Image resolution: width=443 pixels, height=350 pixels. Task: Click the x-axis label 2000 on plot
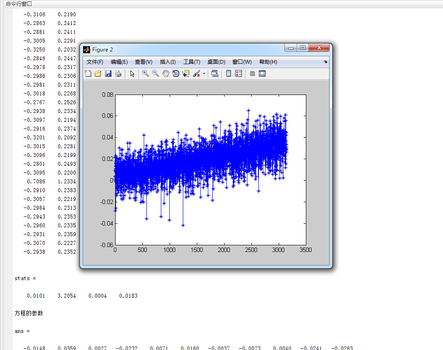pyautogui.click(x=224, y=250)
